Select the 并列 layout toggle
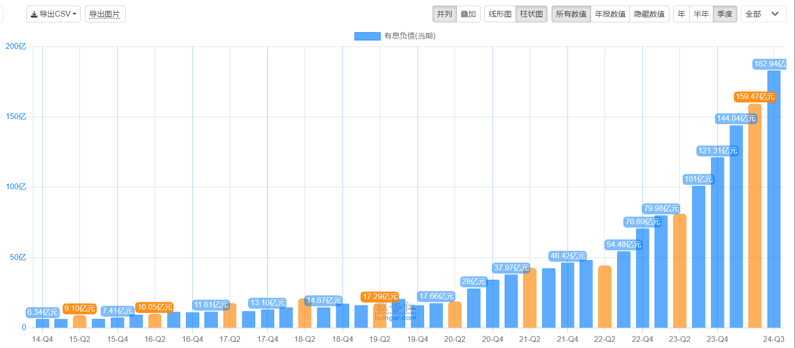This screenshot has height=348, width=795. click(444, 14)
